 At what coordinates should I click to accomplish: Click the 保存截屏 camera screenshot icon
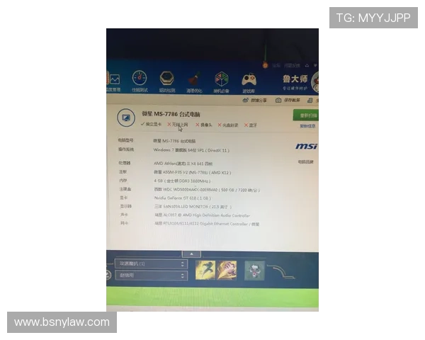[x=278, y=101]
